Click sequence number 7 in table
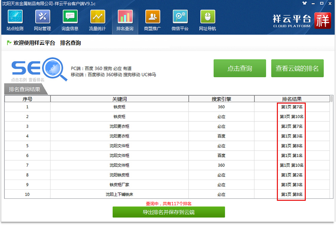Image resolution: width=336 pixels, height=225 pixels. pyautogui.click(x=27, y=165)
